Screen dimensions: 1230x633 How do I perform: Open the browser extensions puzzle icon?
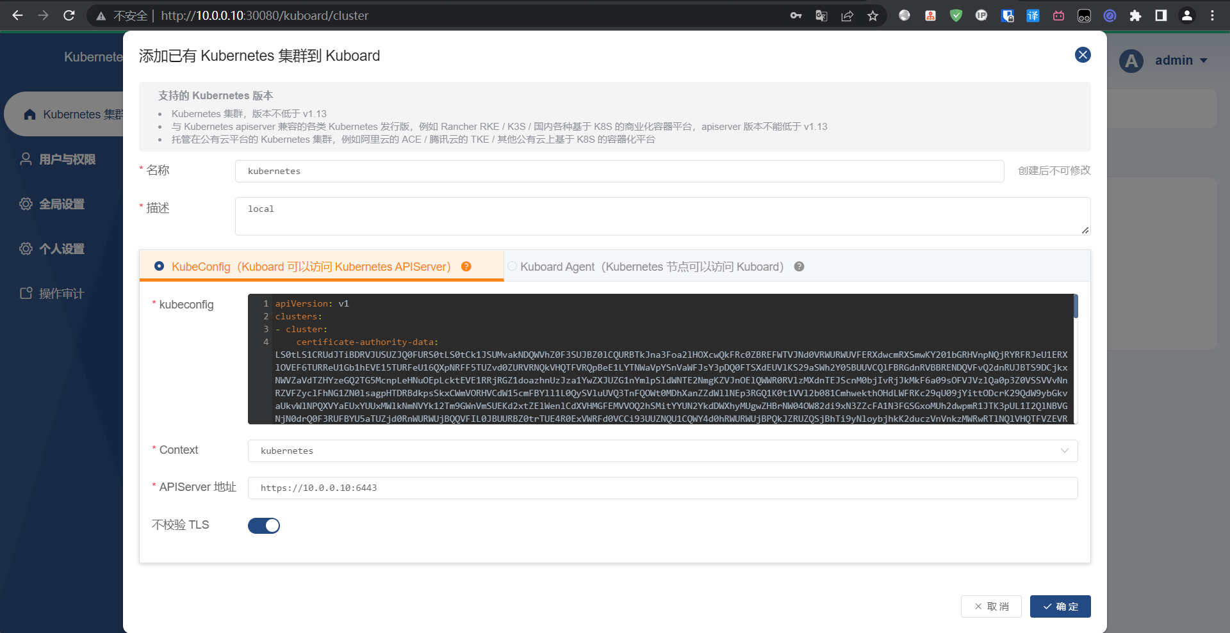1135,15
